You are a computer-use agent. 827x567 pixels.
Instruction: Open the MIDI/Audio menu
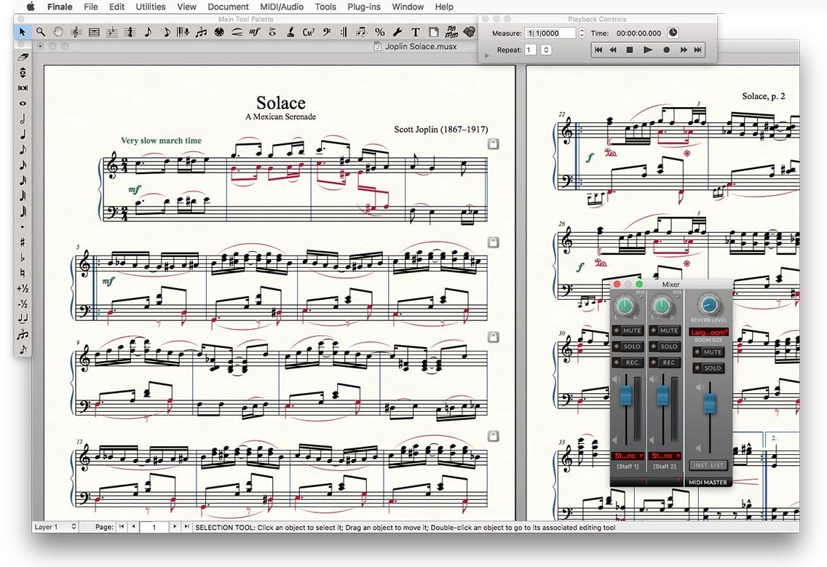(x=282, y=7)
